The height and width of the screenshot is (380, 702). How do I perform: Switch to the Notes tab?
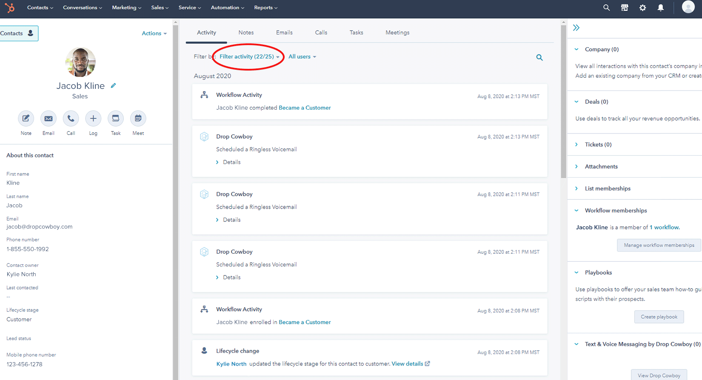pos(246,32)
